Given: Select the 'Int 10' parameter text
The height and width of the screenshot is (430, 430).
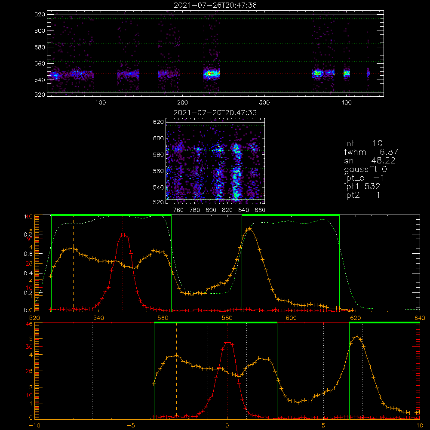Looking at the screenshot, I should 363,143.
